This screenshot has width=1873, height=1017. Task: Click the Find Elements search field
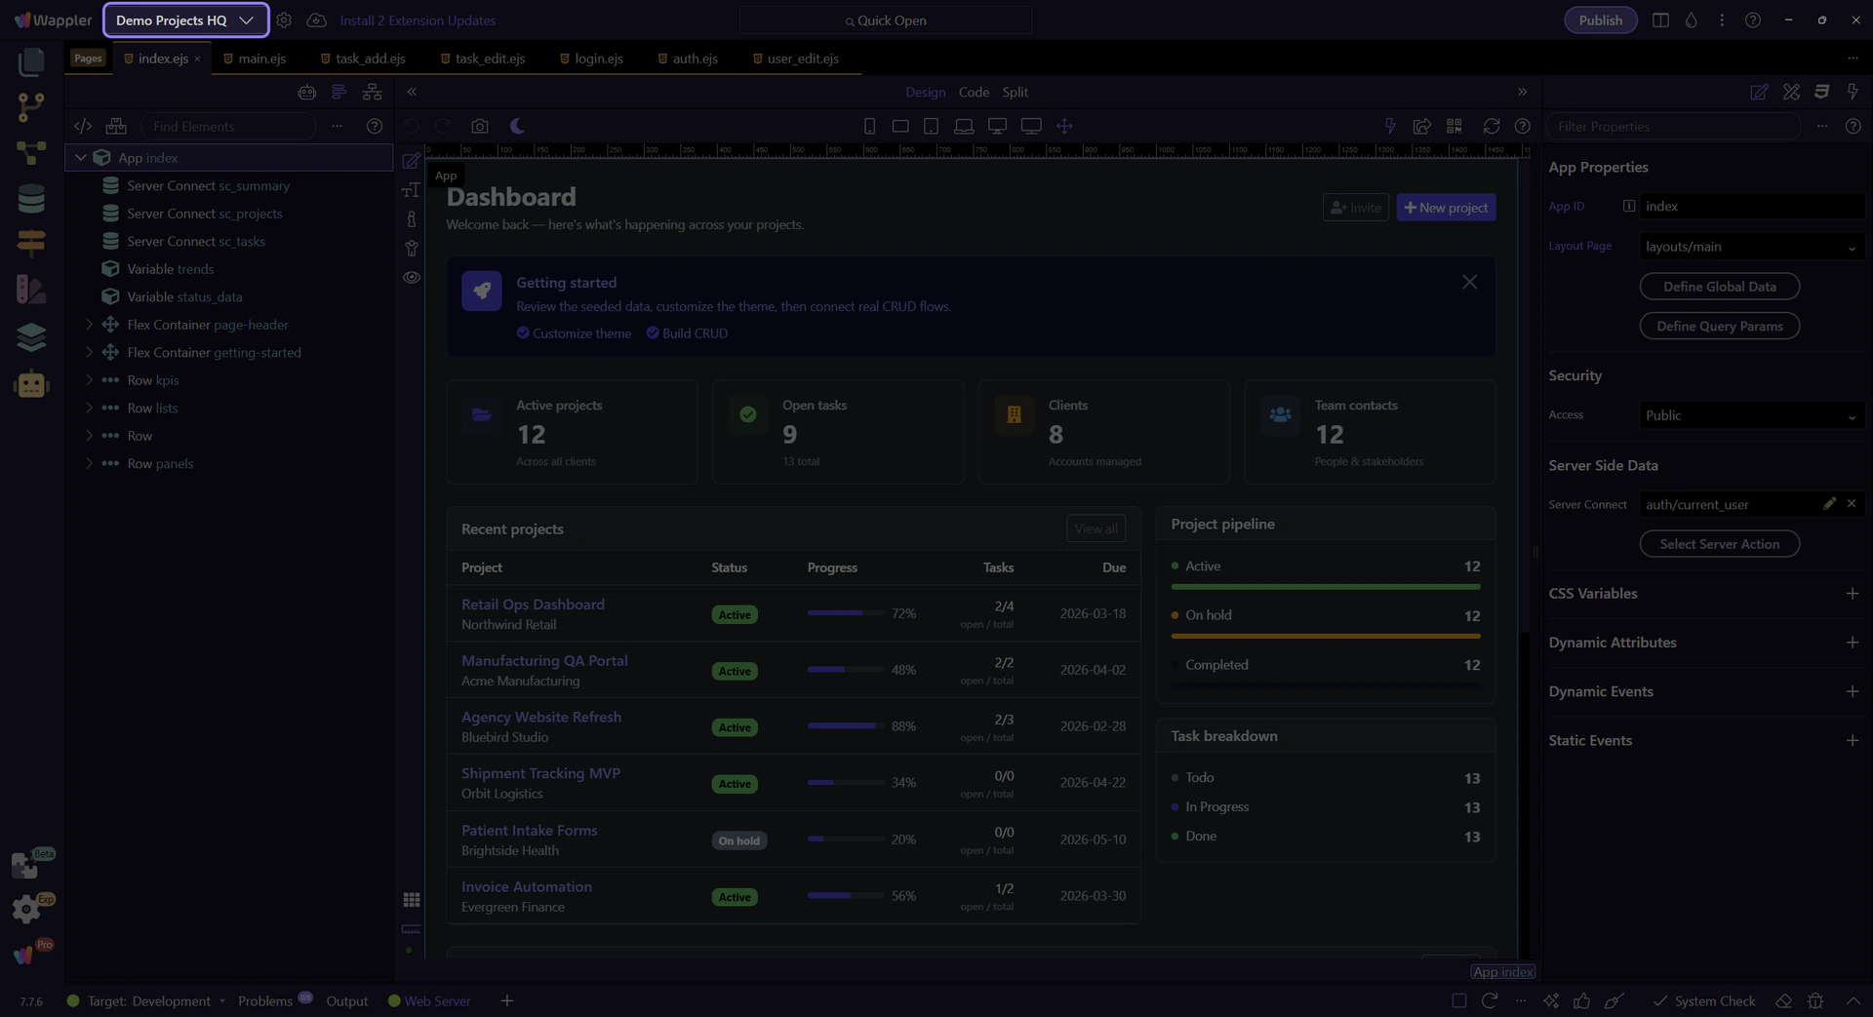point(228,127)
